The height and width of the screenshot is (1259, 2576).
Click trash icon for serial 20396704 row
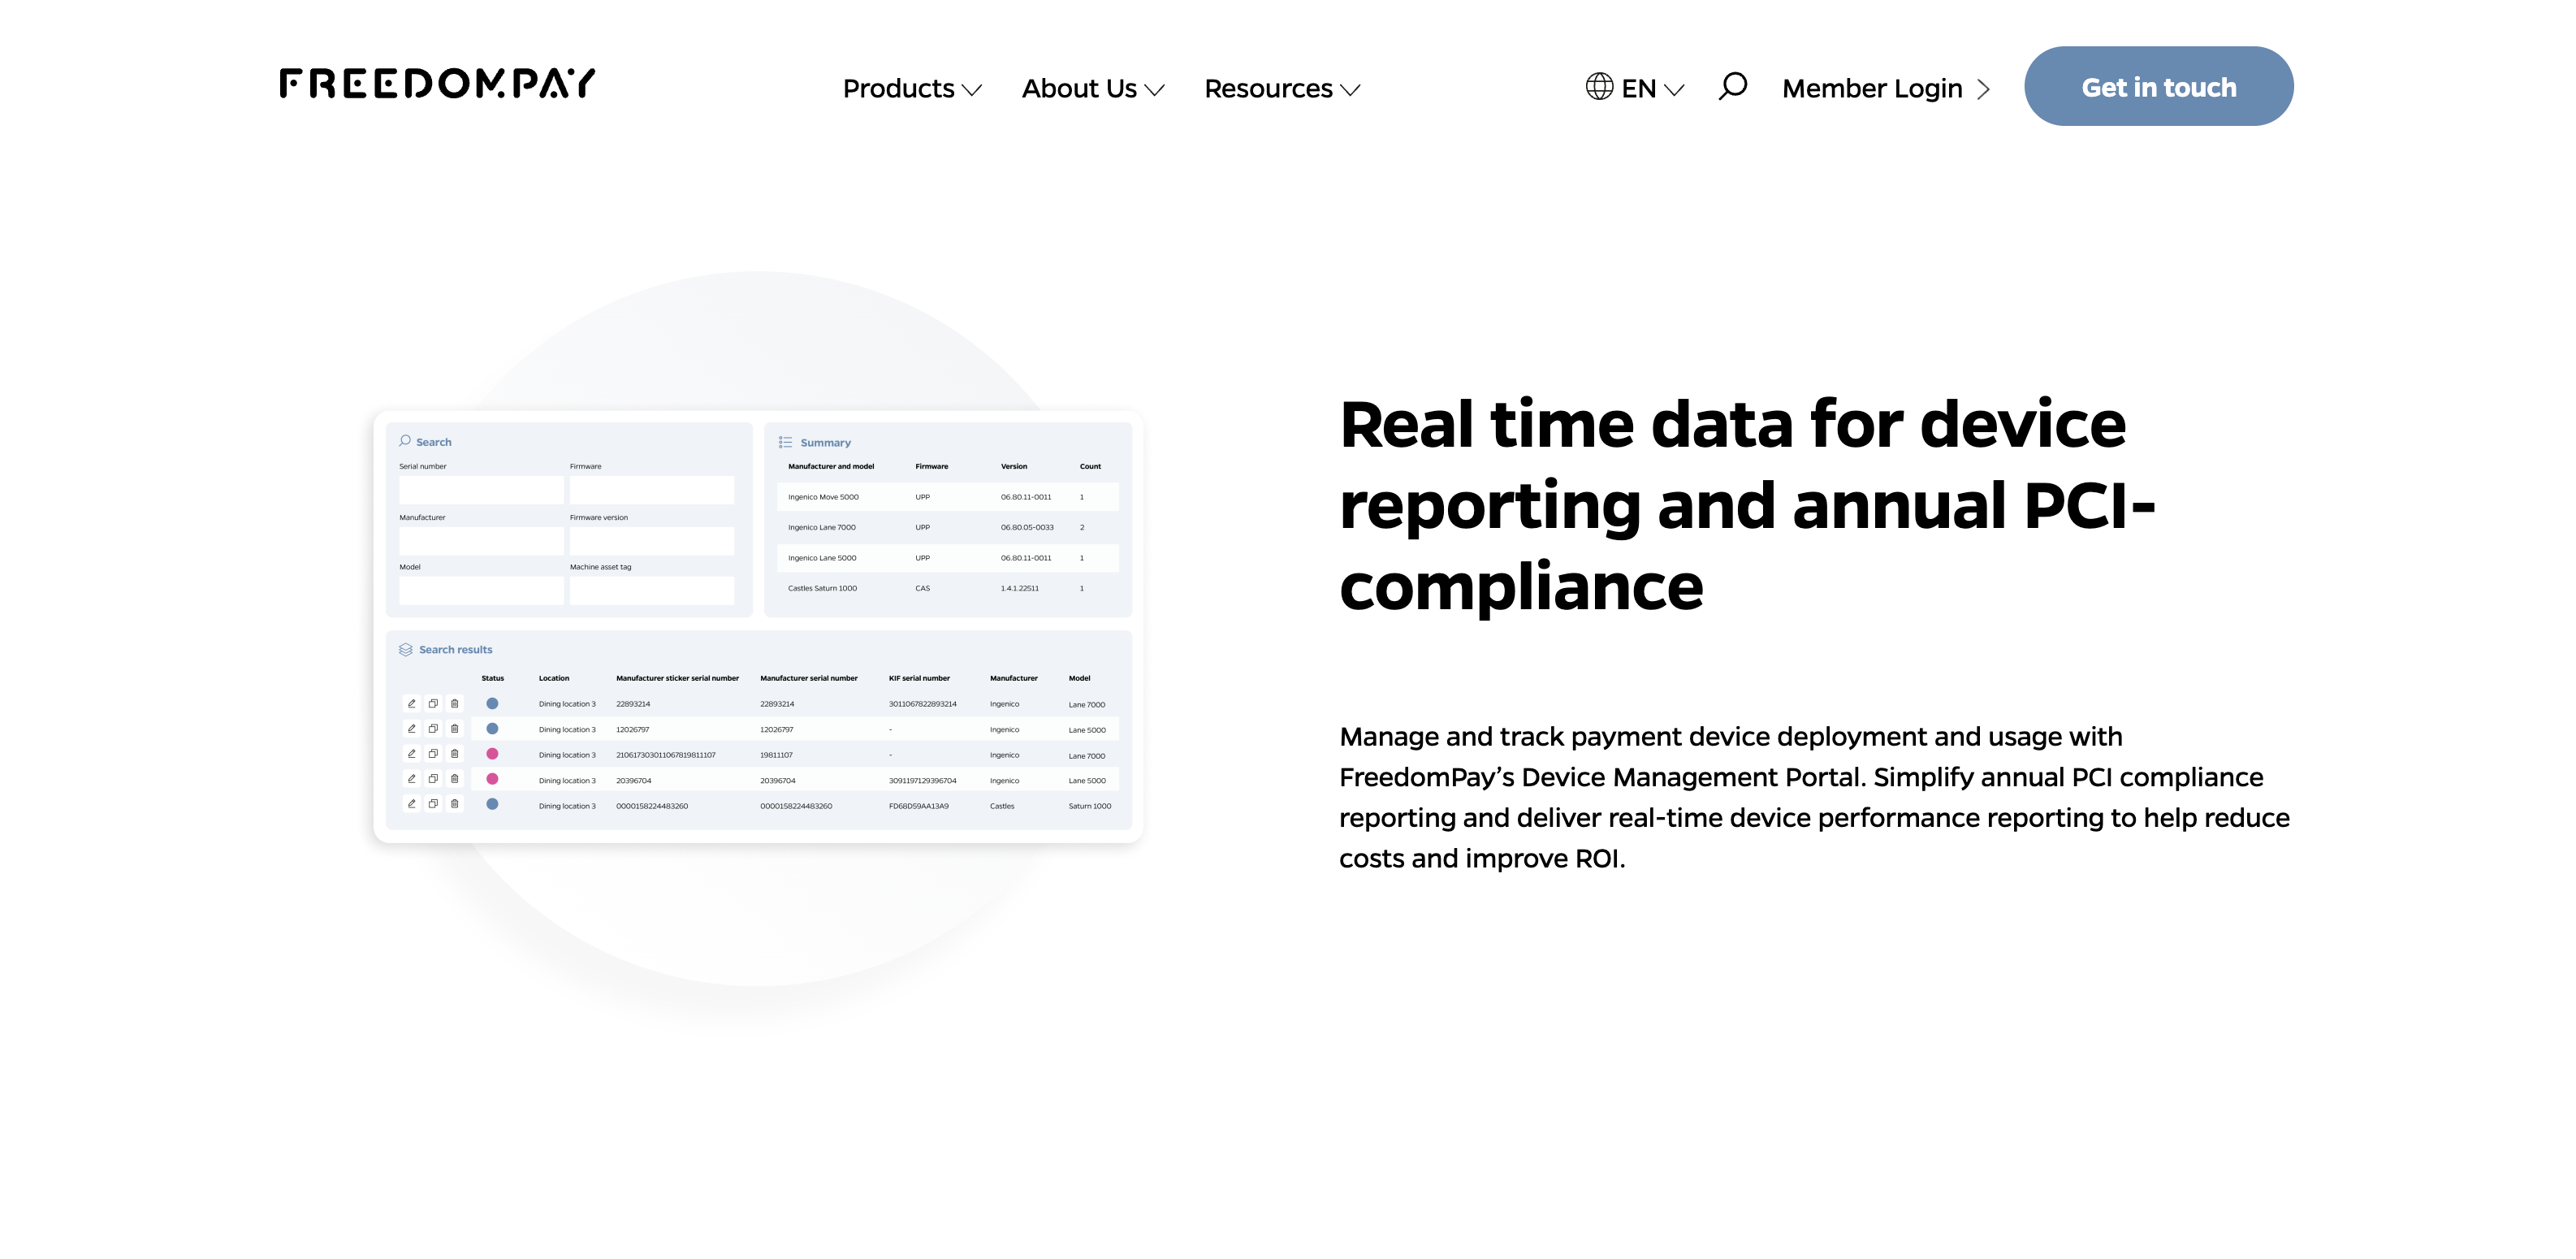pos(455,779)
